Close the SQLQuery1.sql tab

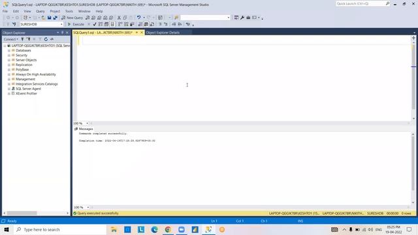[142, 33]
